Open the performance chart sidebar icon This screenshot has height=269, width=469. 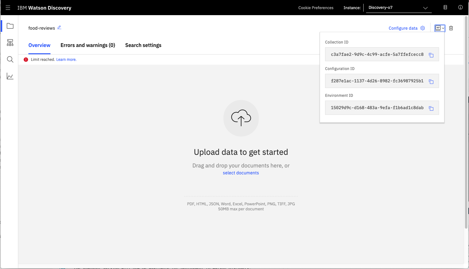(x=10, y=76)
